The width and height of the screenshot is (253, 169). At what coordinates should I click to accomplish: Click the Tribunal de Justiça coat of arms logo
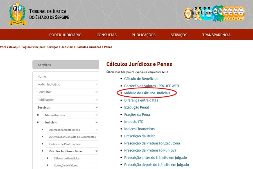17,14
